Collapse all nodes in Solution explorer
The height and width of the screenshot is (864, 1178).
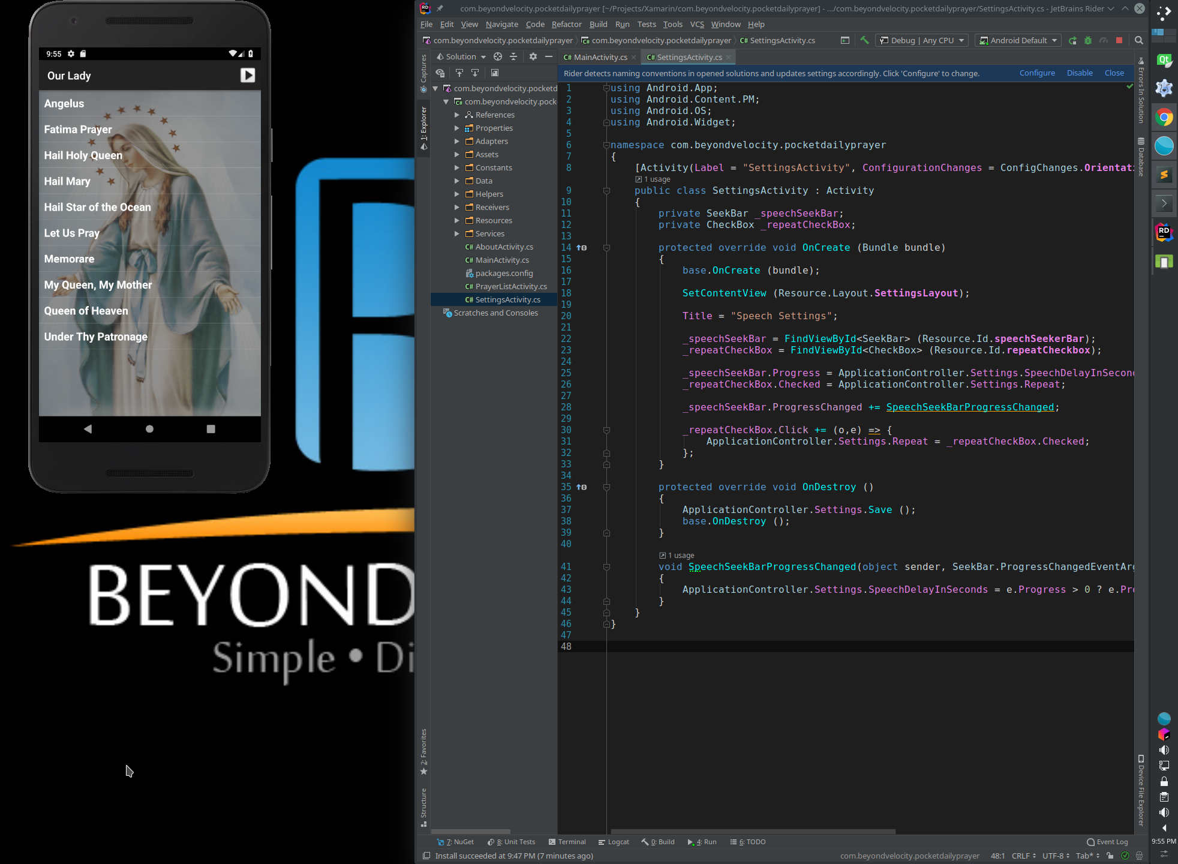513,56
